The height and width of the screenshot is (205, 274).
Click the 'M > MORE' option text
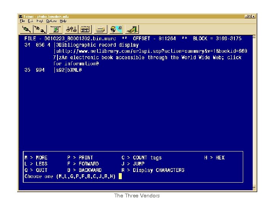click(36, 158)
